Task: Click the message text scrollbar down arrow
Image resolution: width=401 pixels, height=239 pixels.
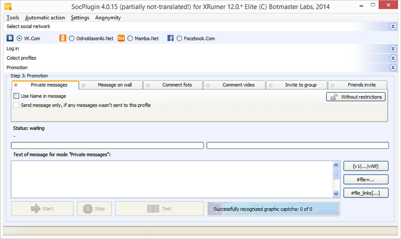Action: click(336, 194)
